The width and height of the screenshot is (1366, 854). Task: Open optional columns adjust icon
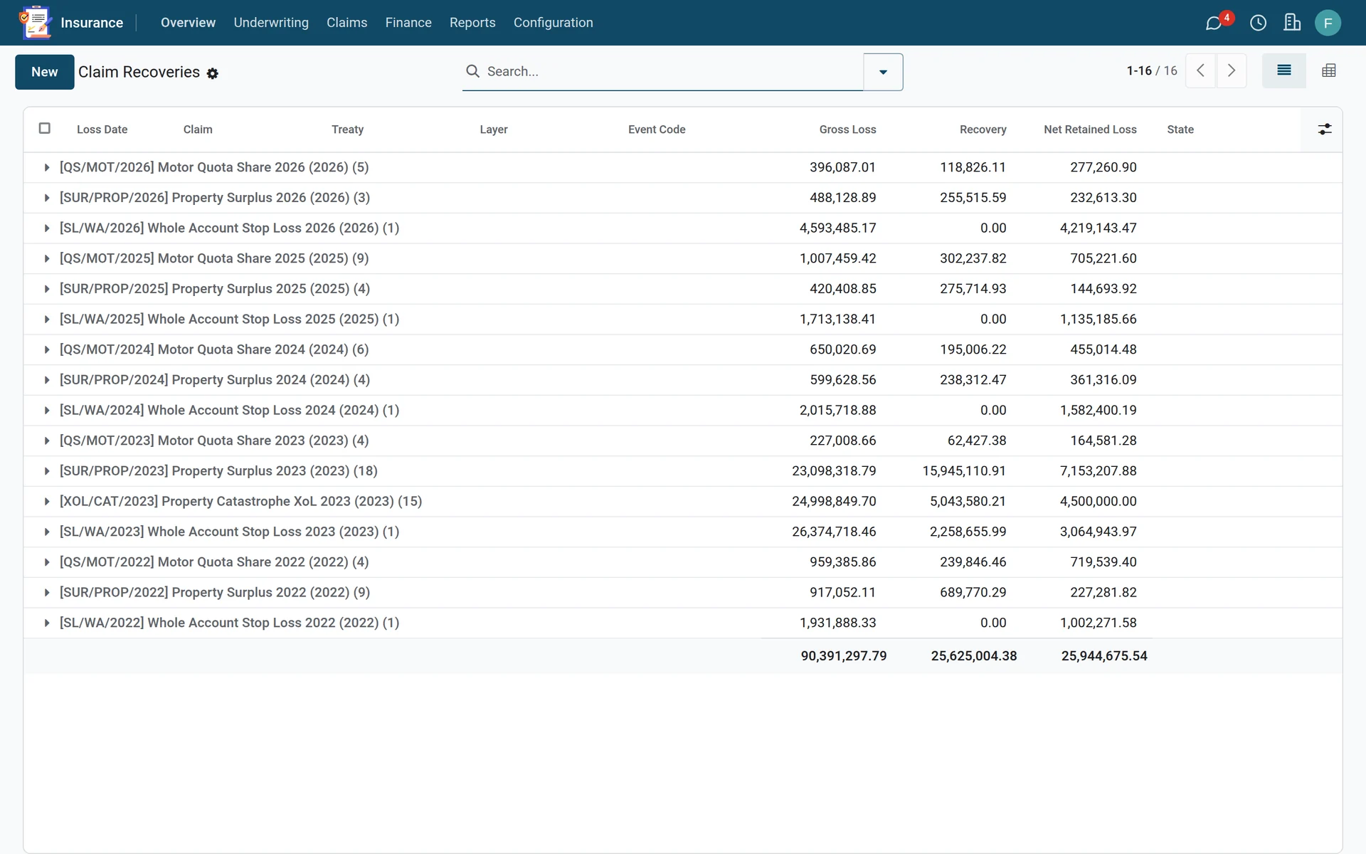1324,130
